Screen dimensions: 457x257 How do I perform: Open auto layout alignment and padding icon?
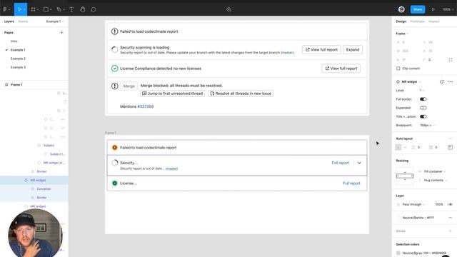451,148
